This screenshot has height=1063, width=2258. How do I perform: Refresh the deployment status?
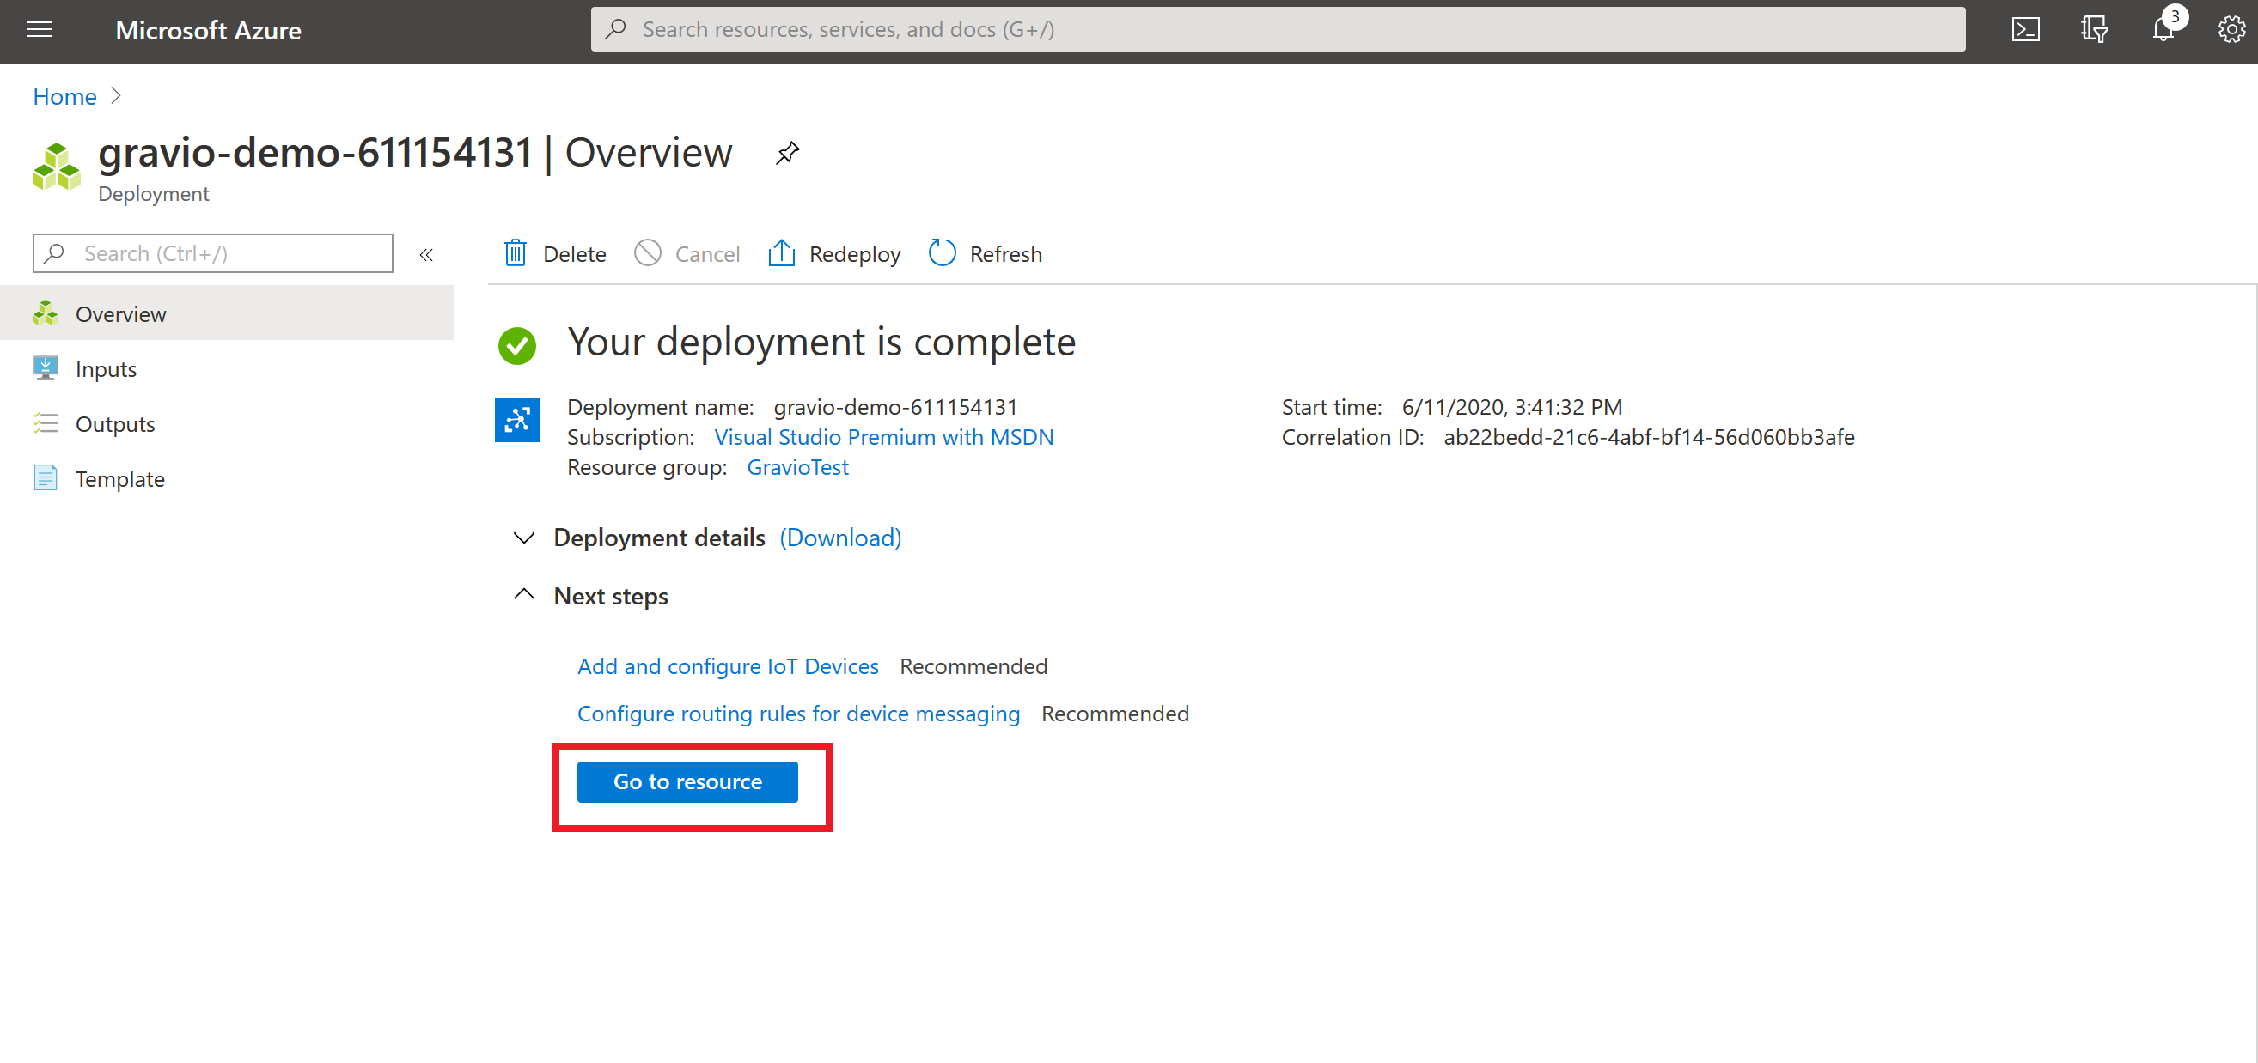[x=985, y=253]
